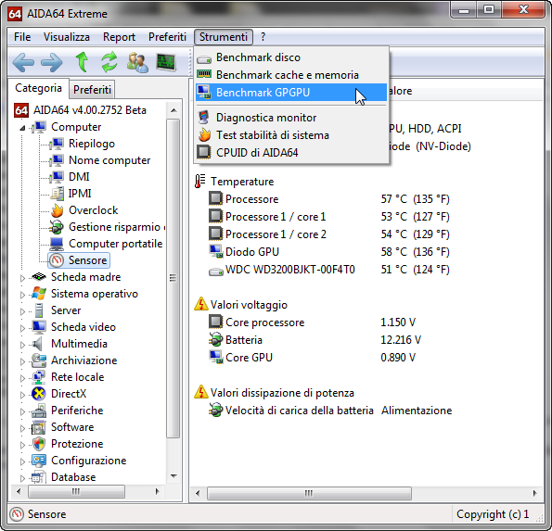Select Periferiche in the tree

[77, 411]
